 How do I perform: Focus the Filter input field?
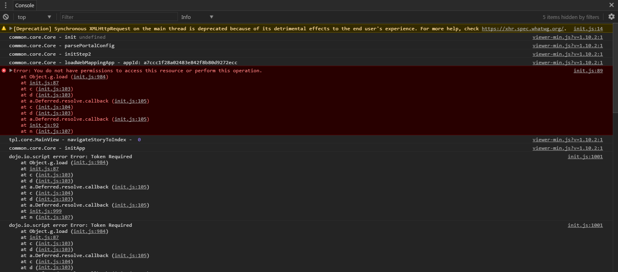coord(119,17)
